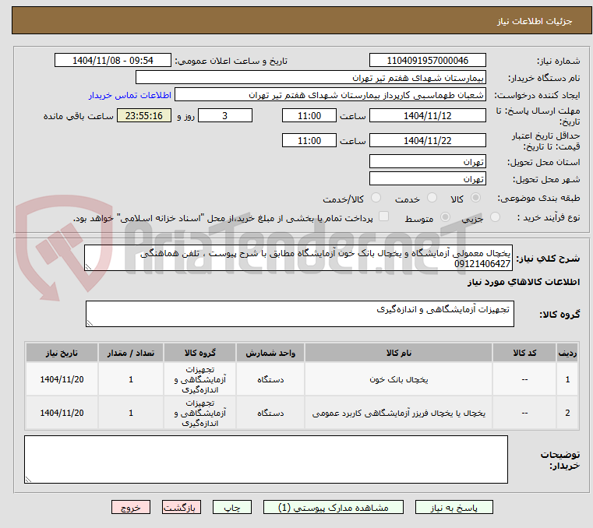Click the price validity hour field next to 1404/11/22
This screenshot has height=528, width=593.
click(x=309, y=140)
